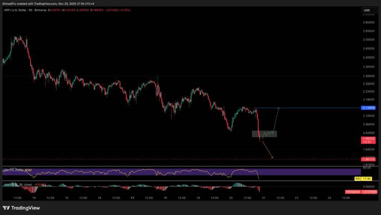Select the orange downward arrow head

(x=272, y=157)
